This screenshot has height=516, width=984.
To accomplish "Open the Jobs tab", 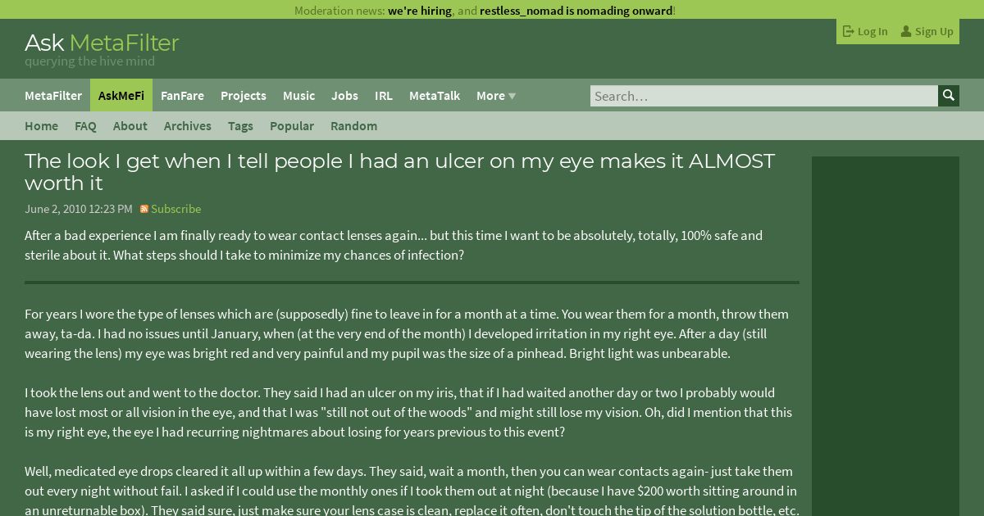I will pos(344,95).
